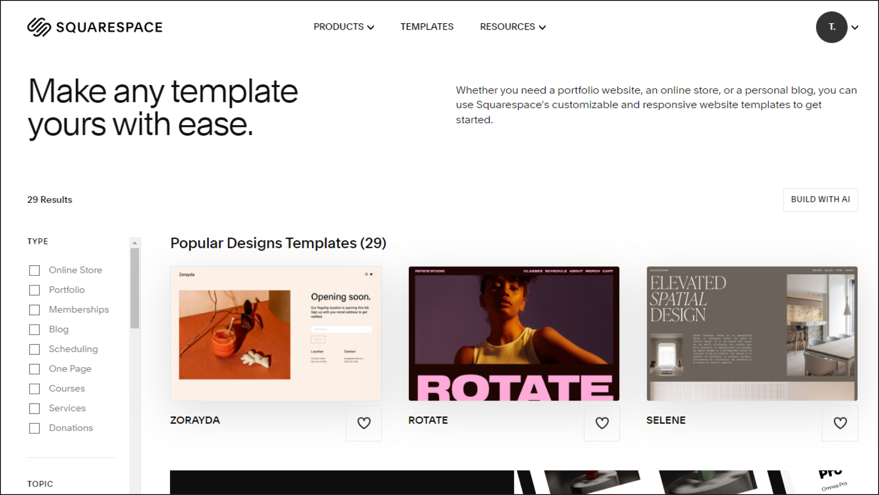The height and width of the screenshot is (495, 879).
Task: Check the Portfolio type filter
Action: click(x=34, y=290)
